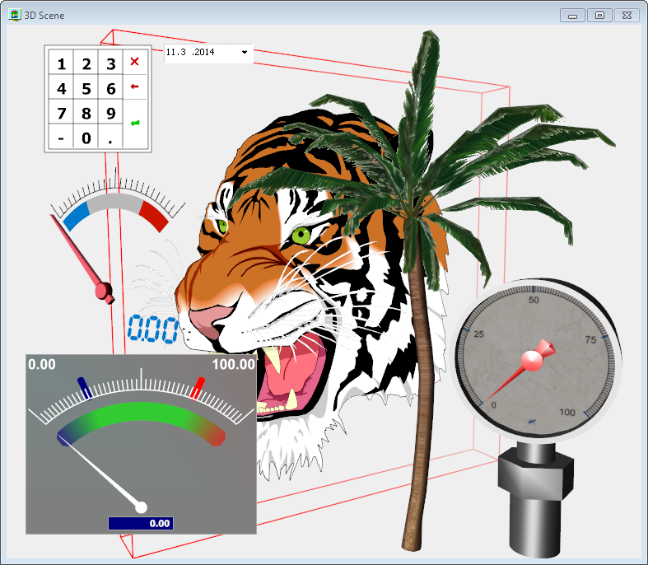
Task: Click the 0.00 value box under the meter
Action: (141, 523)
